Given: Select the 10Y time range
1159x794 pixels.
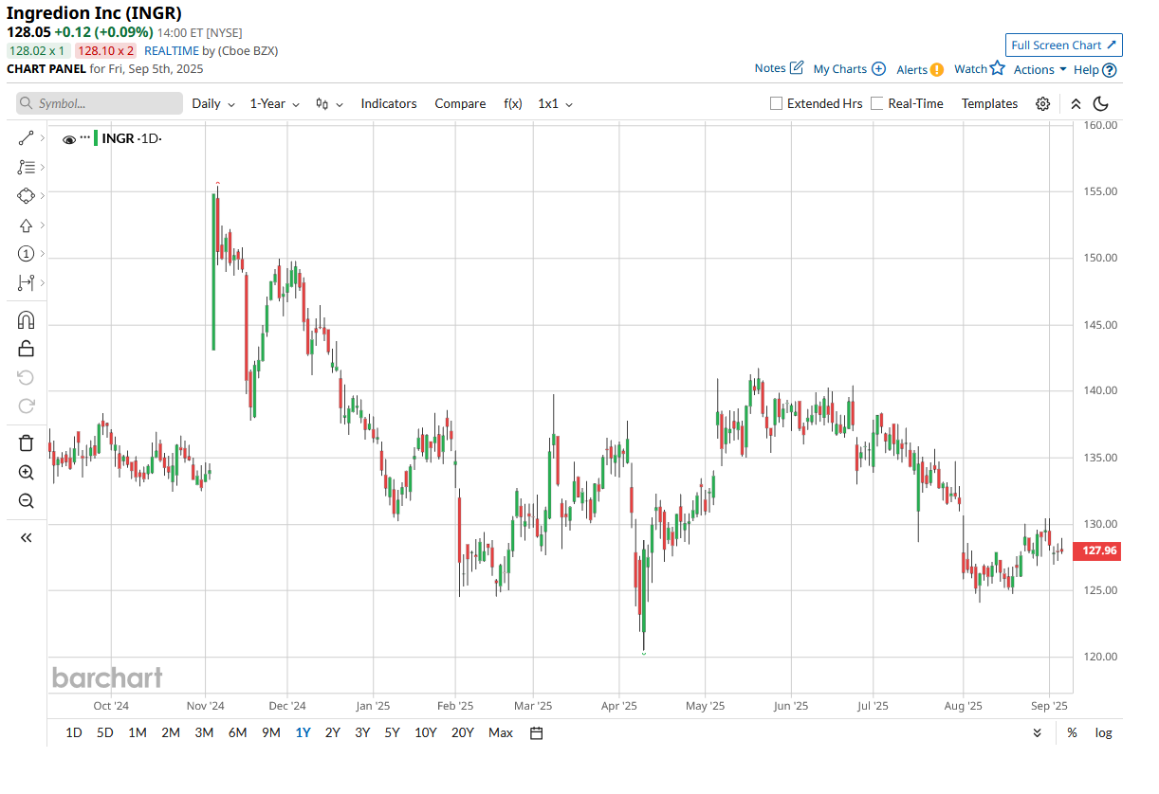Looking at the screenshot, I should coord(425,732).
